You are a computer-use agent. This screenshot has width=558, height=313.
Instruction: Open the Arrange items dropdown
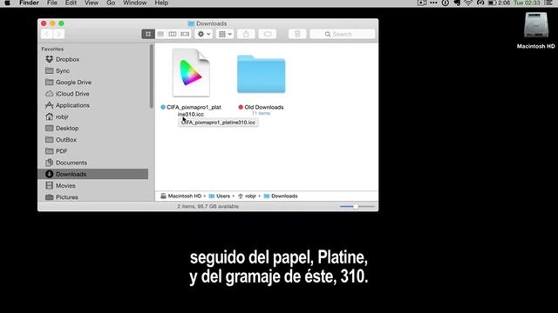click(x=225, y=34)
